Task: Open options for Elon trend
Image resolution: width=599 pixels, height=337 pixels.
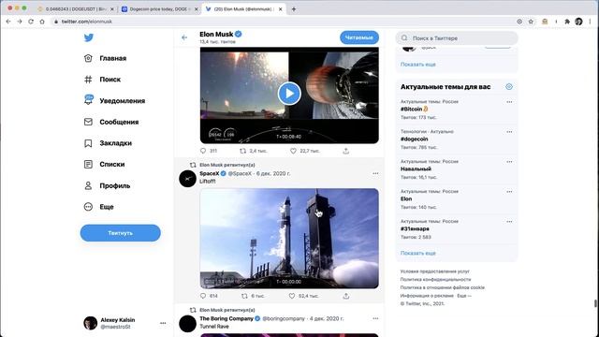Action: [x=509, y=191]
